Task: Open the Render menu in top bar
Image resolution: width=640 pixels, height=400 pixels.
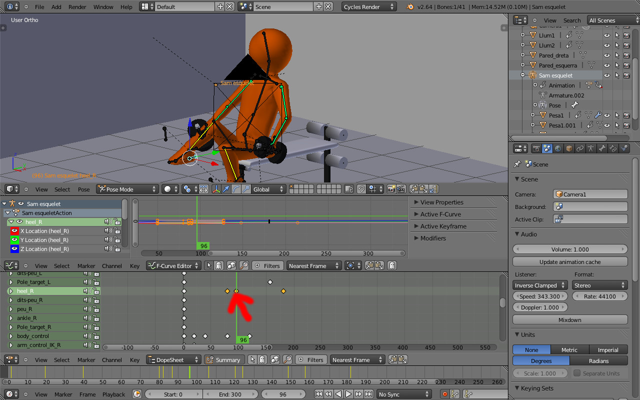Action: click(x=77, y=7)
